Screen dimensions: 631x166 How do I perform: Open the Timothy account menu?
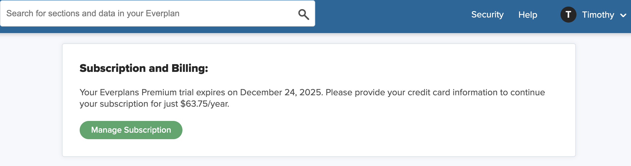[593, 15]
